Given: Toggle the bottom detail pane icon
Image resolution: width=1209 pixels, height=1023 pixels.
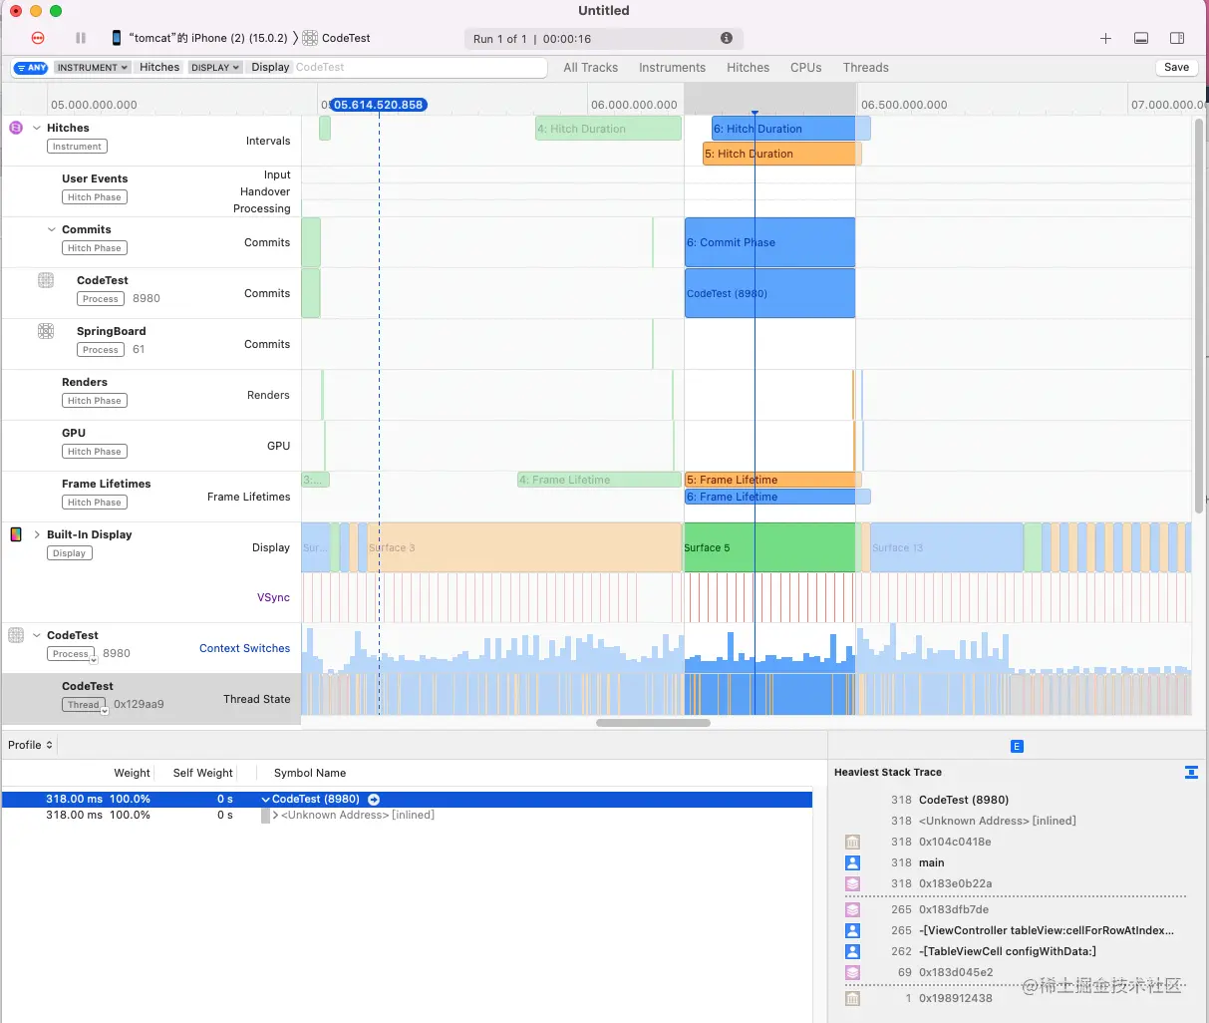Looking at the screenshot, I should pyautogui.click(x=1141, y=38).
